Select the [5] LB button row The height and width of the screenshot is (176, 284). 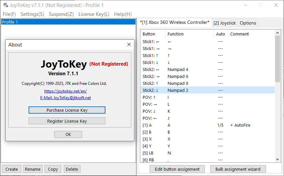pyautogui.click(x=208, y=153)
